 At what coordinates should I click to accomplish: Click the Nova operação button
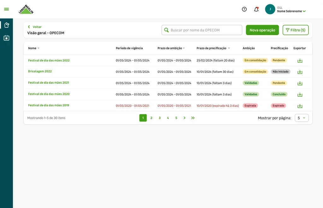[262, 30]
